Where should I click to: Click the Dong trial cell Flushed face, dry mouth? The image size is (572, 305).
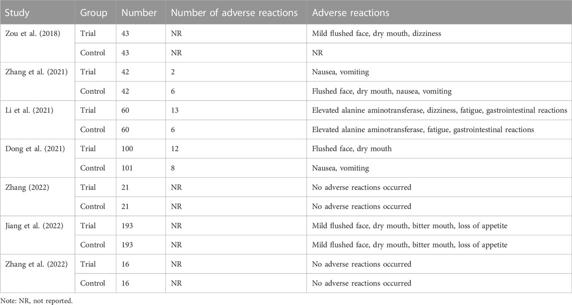click(352, 149)
